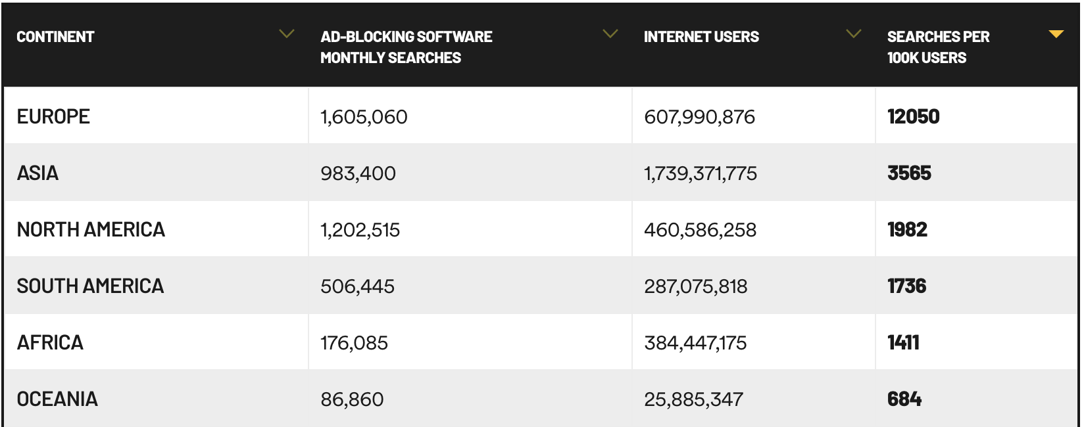Image resolution: width=1084 pixels, height=427 pixels.
Task: Sort the table by Continent header
Action: [55, 37]
